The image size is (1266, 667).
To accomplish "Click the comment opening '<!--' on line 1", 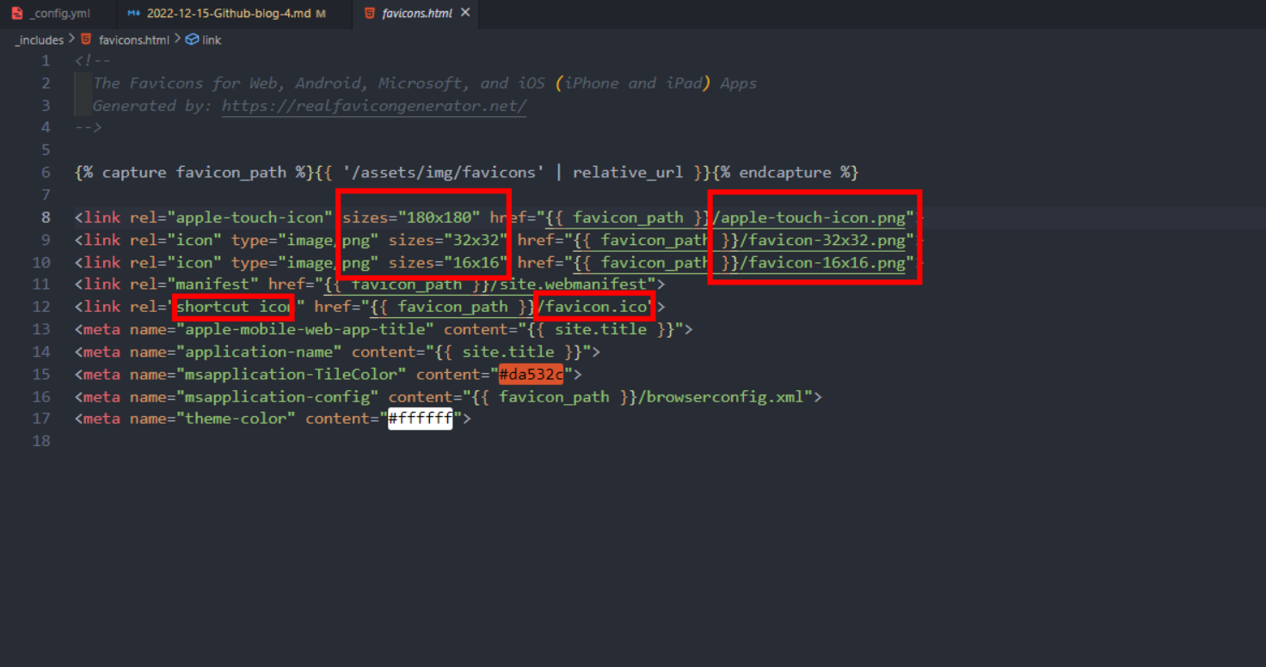I will pyautogui.click(x=93, y=61).
